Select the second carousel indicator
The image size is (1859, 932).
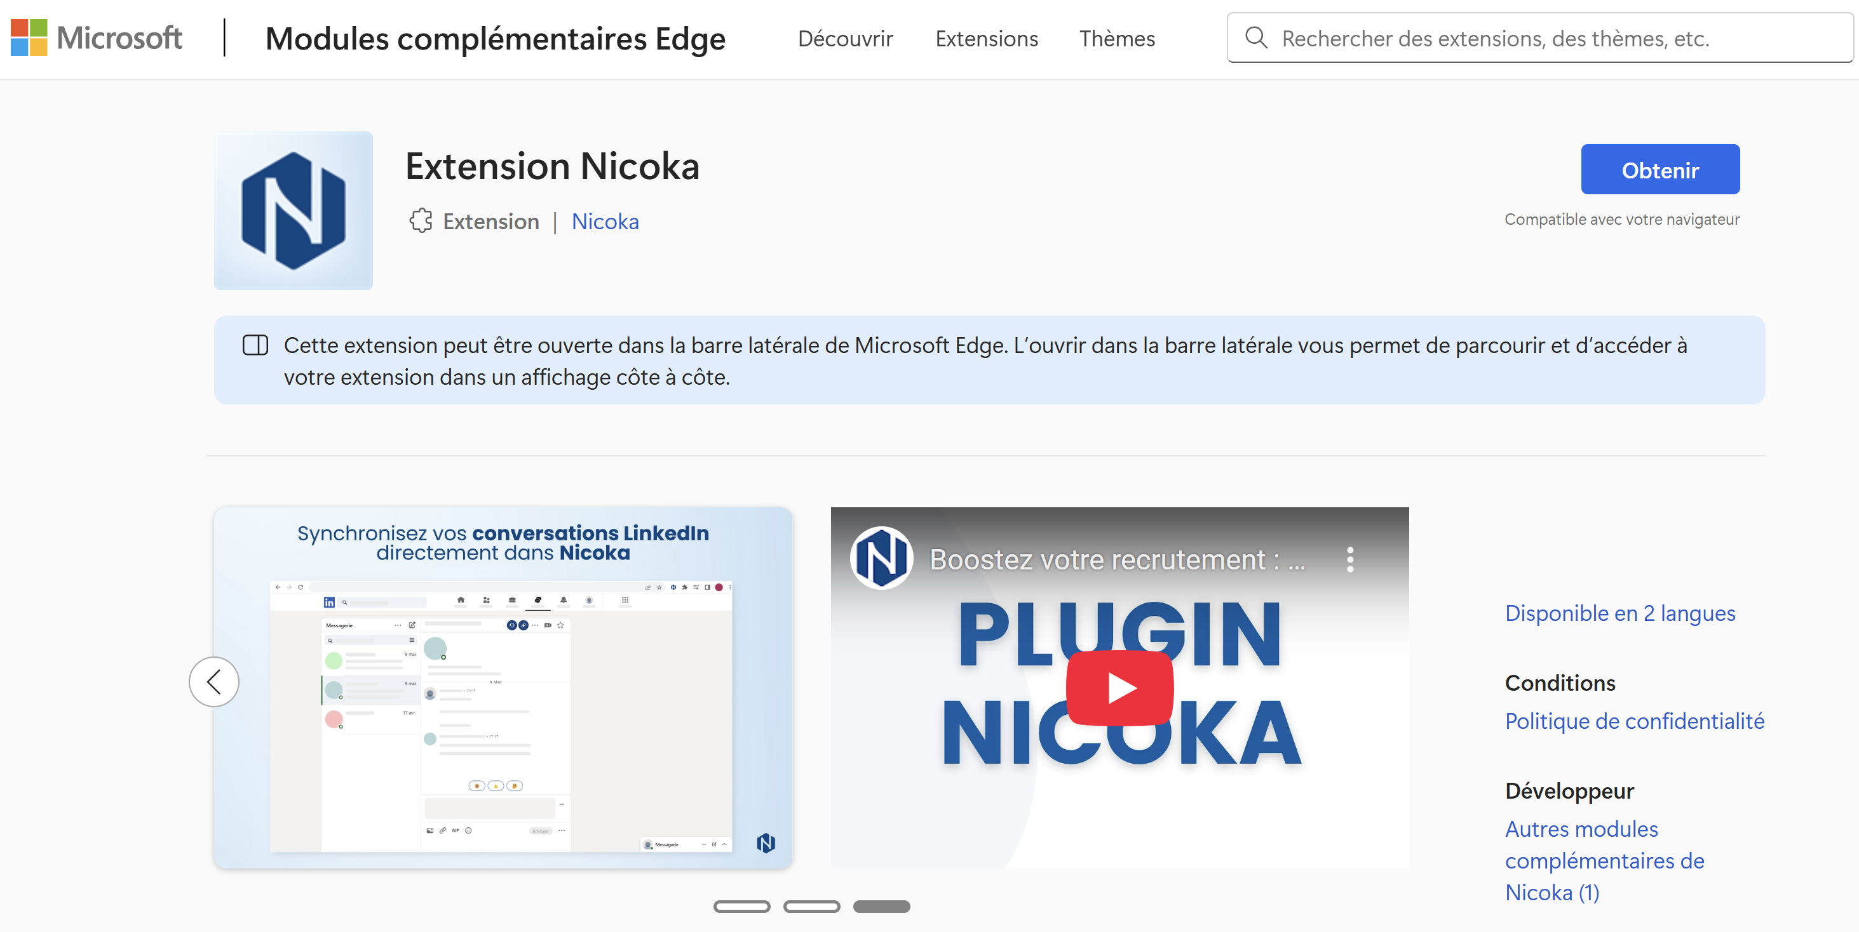pos(811,907)
